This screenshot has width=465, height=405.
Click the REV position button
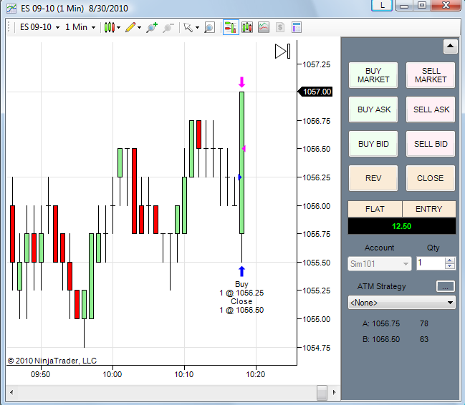coord(373,178)
